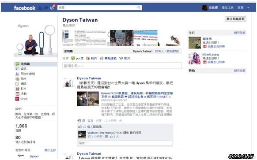Click the first post's Dyson Taiwan avatar
Viewport: 257px width, 160px height.
[68, 82]
